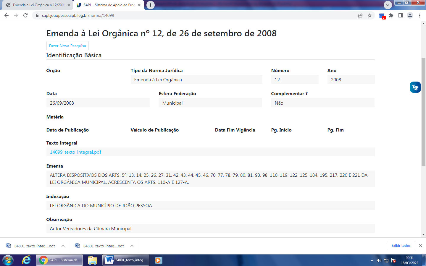Open the 14099_texto_integral.pdf link

point(75,152)
